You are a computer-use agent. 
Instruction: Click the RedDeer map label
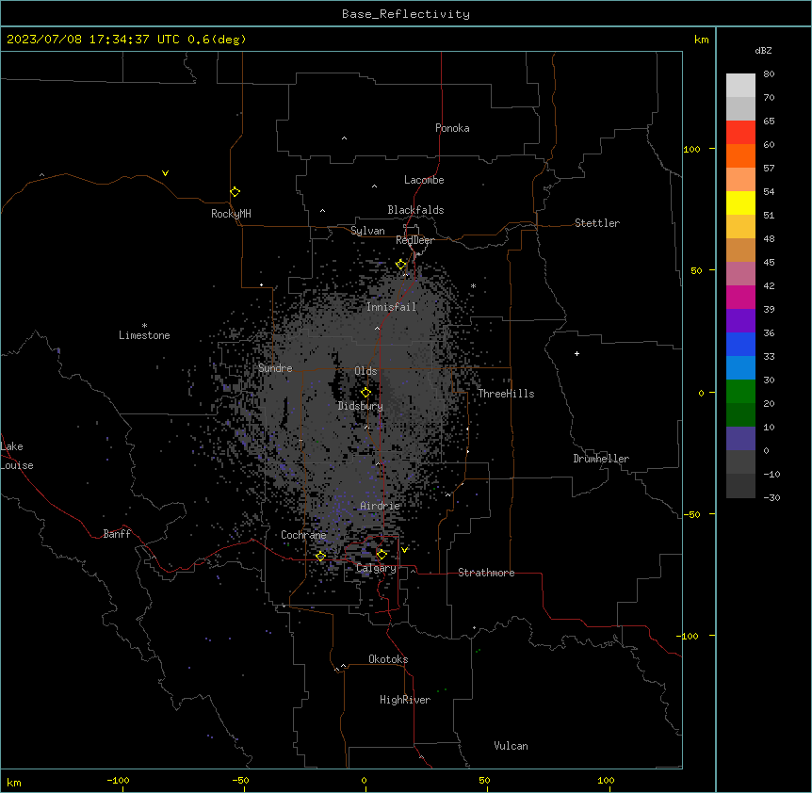pyautogui.click(x=414, y=240)
